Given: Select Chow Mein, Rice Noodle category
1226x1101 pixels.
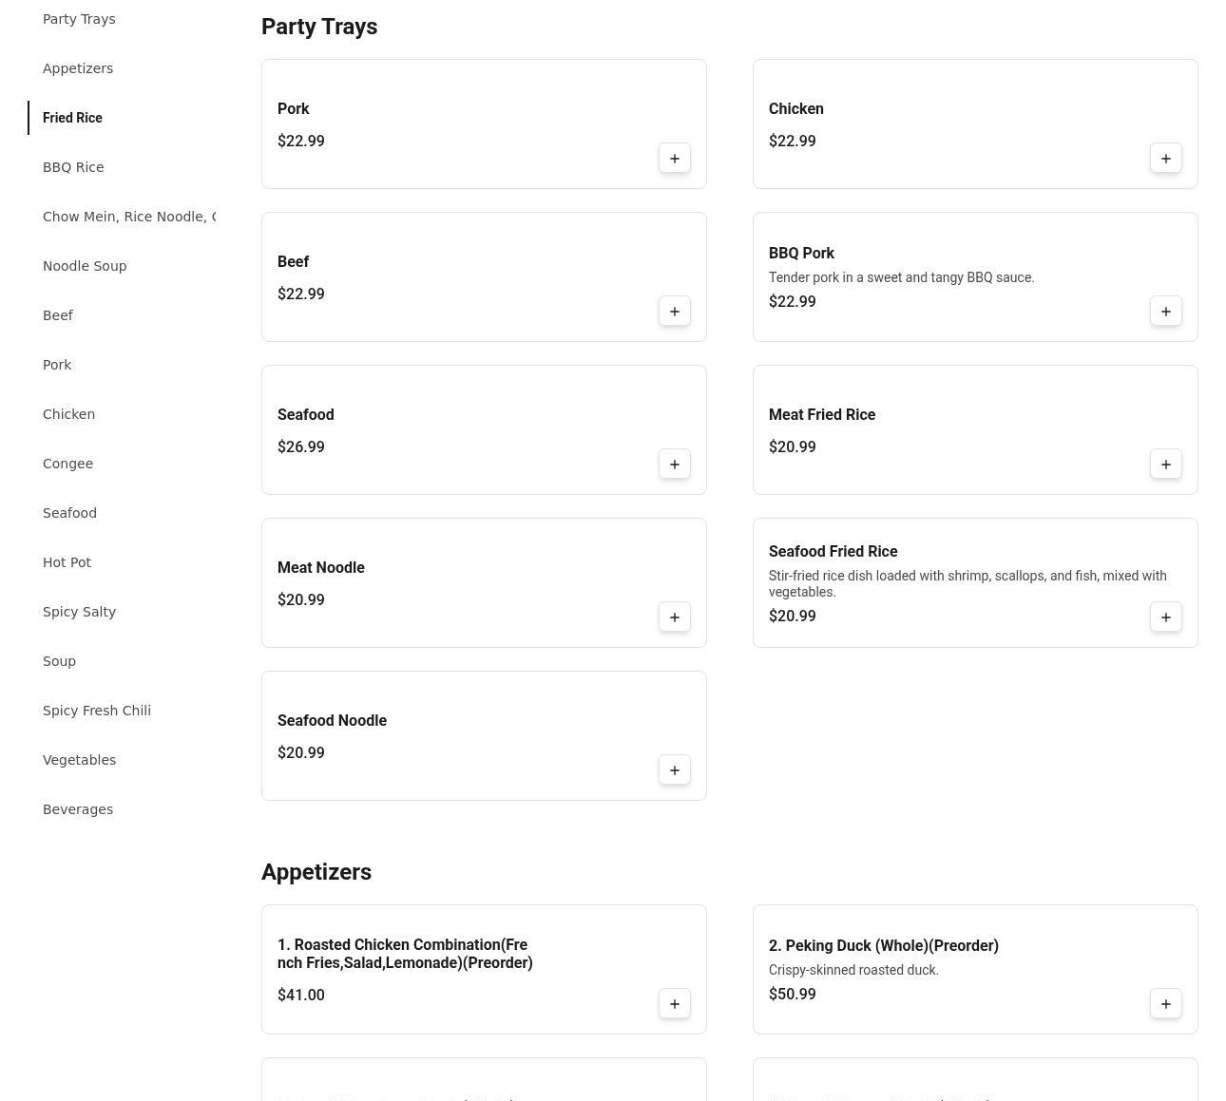Looking at the screenshot, I should (129, 217).
